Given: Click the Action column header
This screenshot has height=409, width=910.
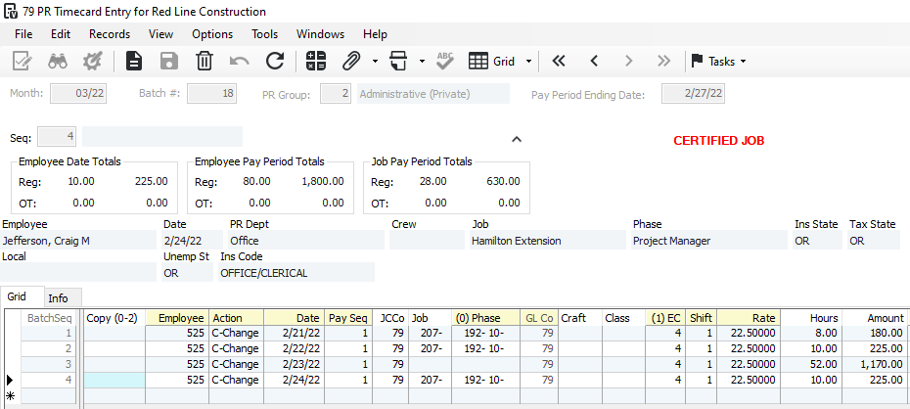Looking at the screenshot, I should click(x=236, y=318).
